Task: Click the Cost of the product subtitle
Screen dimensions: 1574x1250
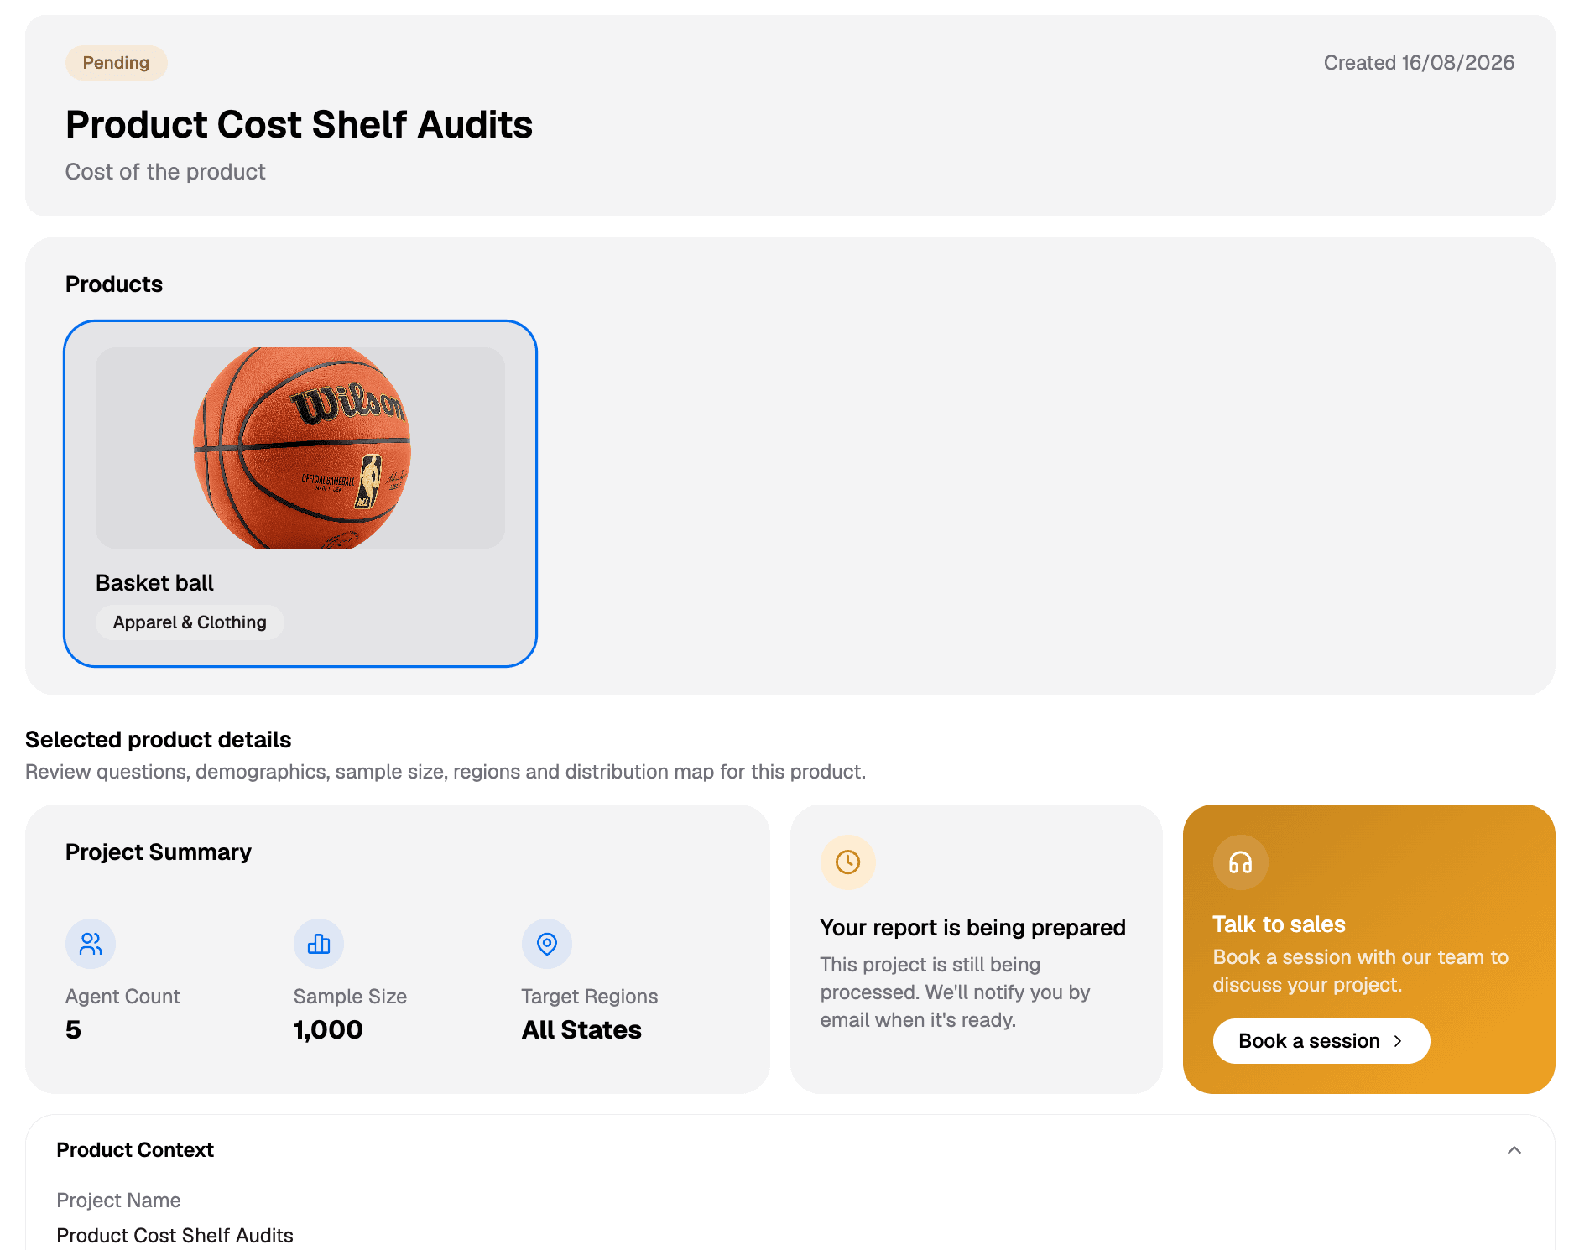Action: (165, 172)
